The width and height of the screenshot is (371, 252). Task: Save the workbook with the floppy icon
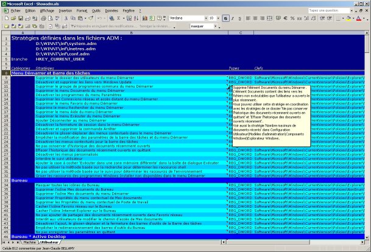[21, 18]
